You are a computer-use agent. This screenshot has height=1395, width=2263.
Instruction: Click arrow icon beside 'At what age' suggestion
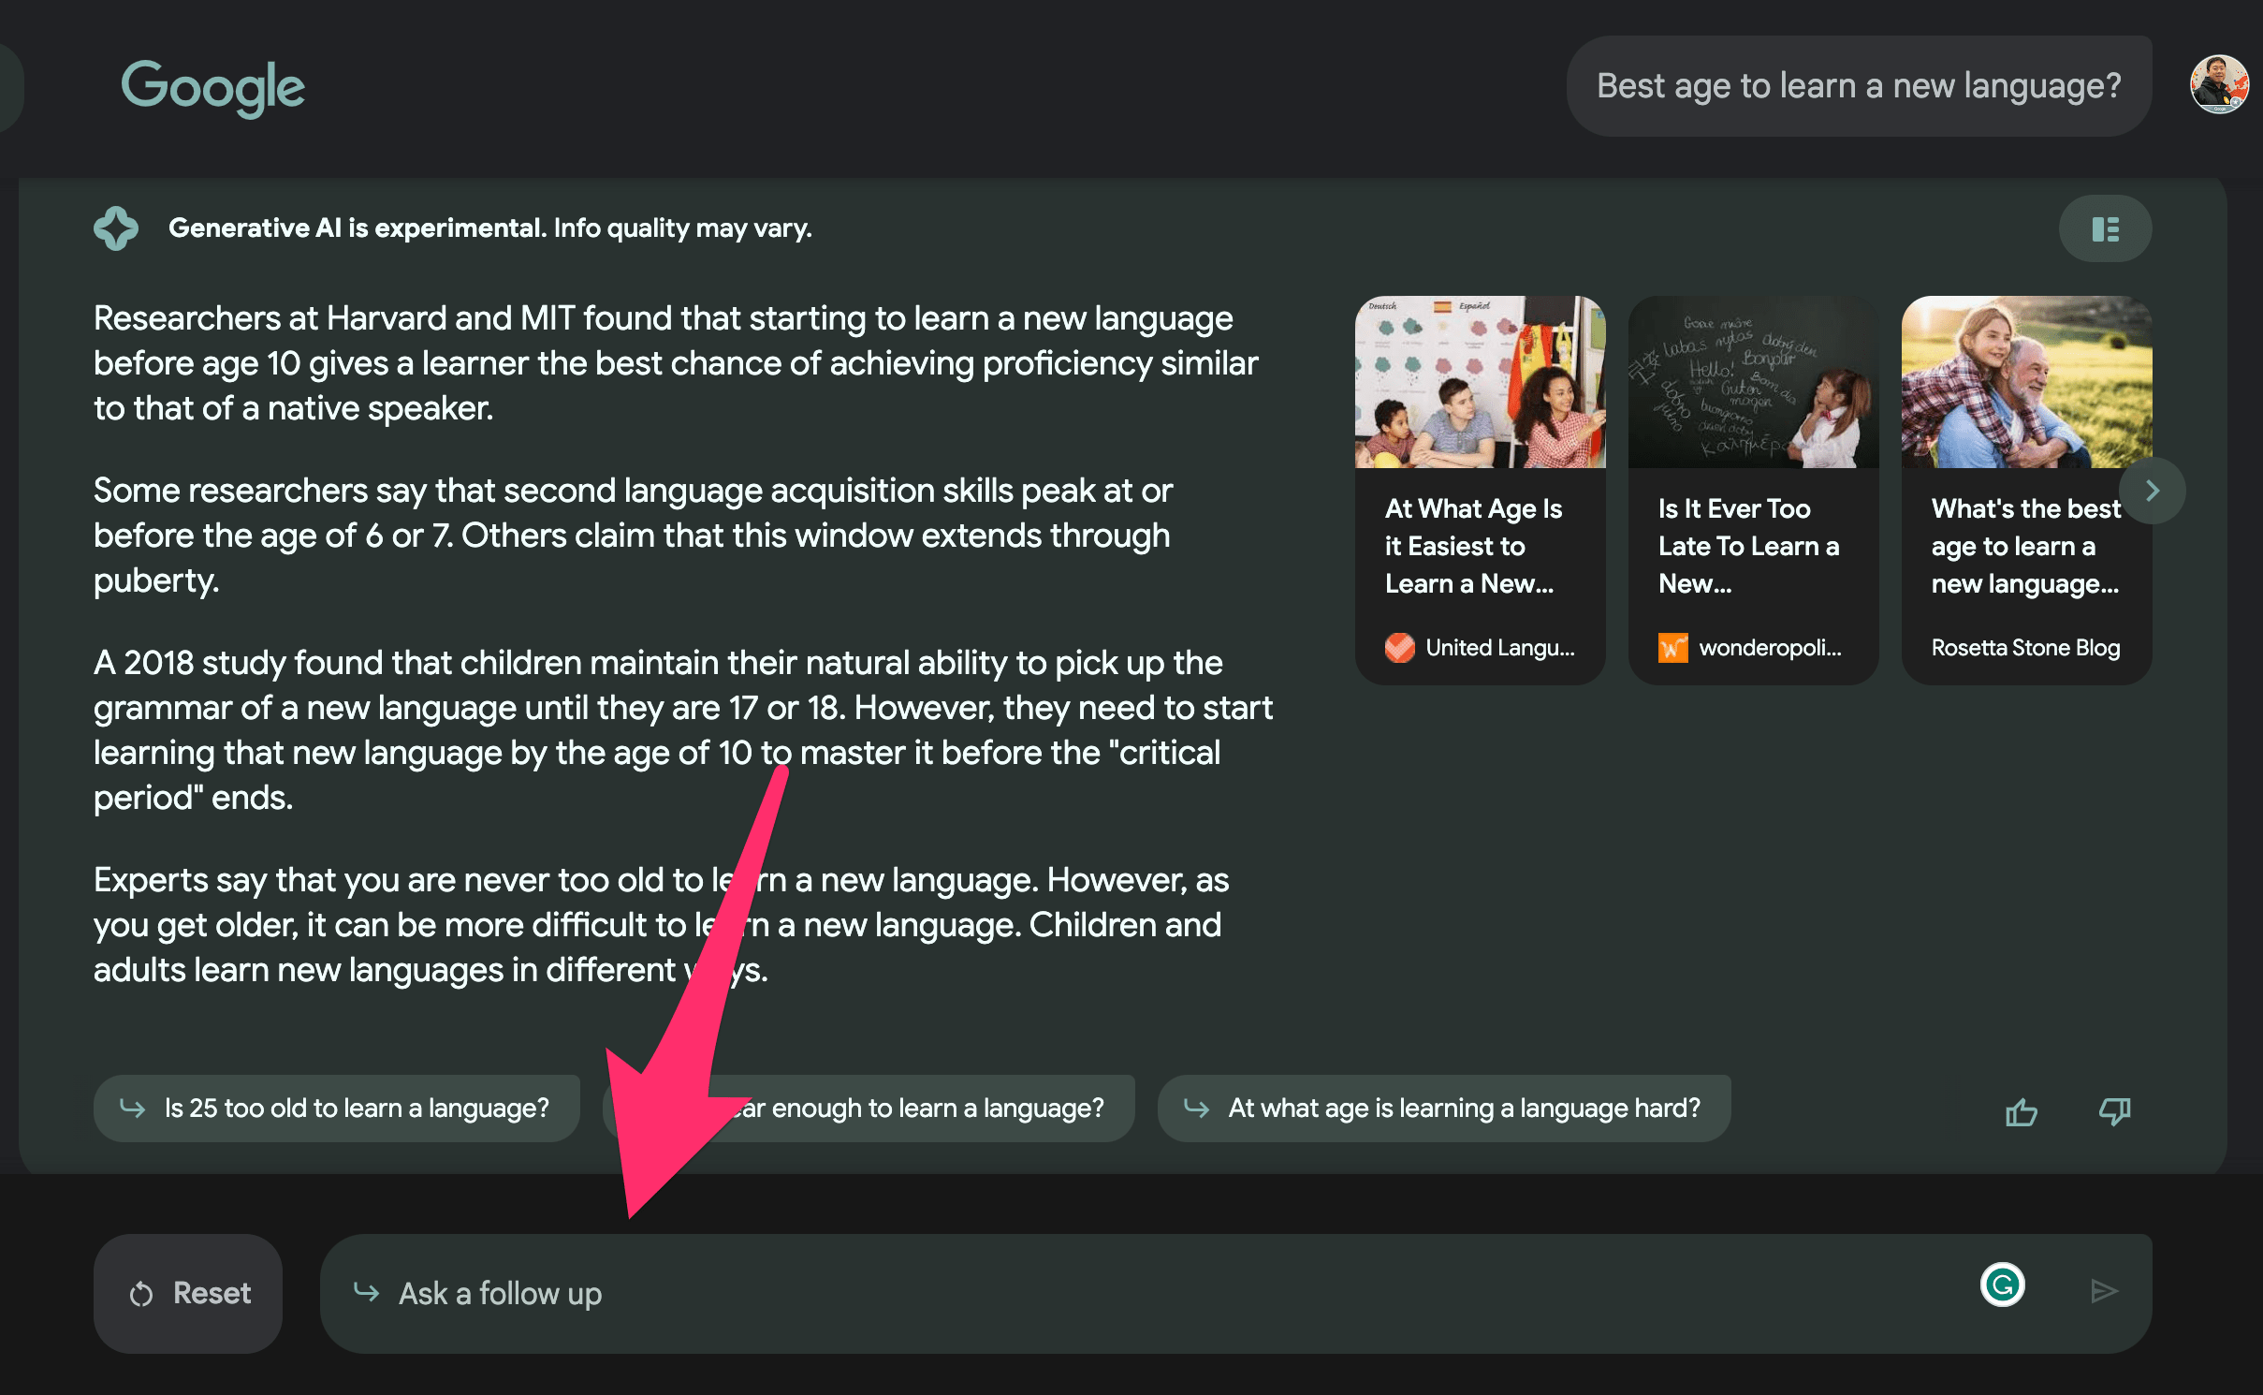pos(1196,1108)
